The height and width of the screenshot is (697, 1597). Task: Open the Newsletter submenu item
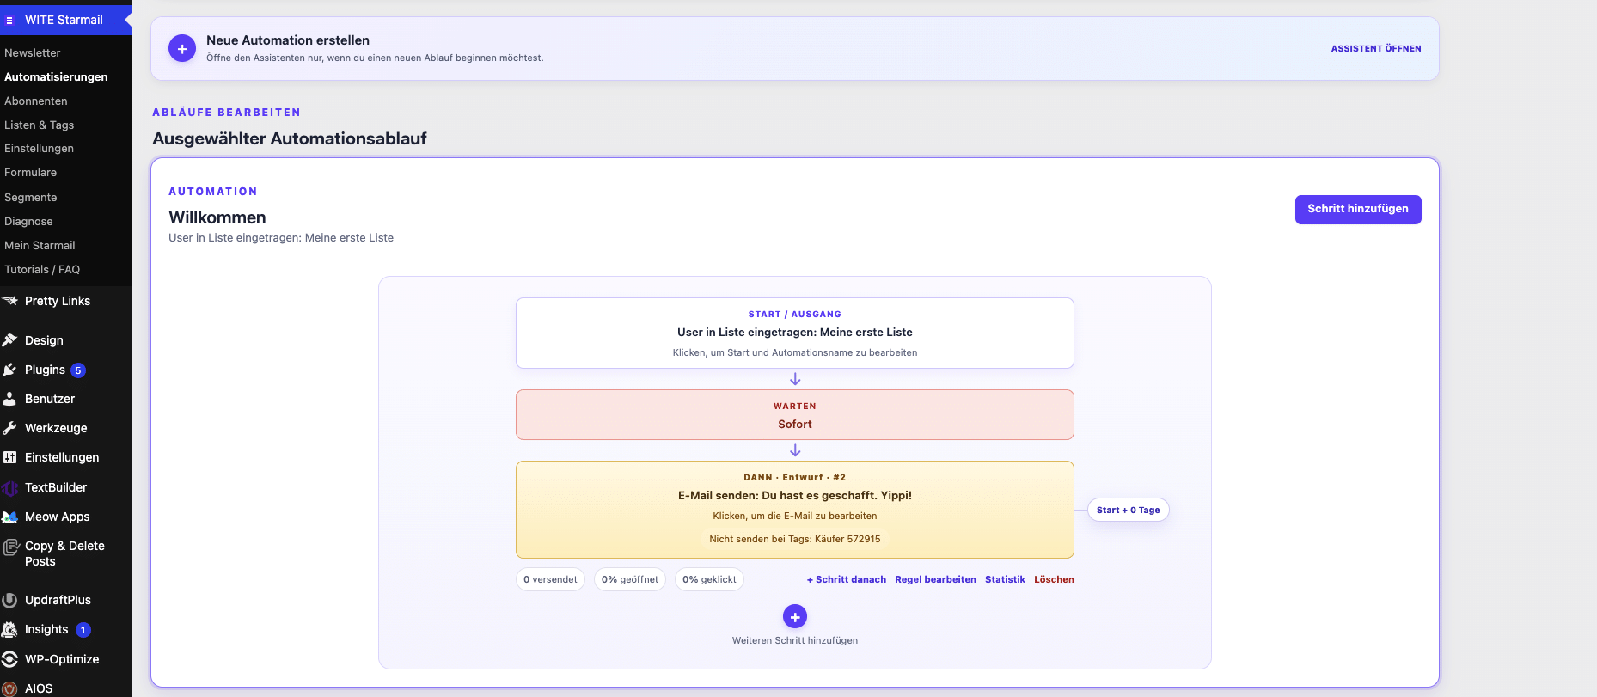click(x=33, y=52)
